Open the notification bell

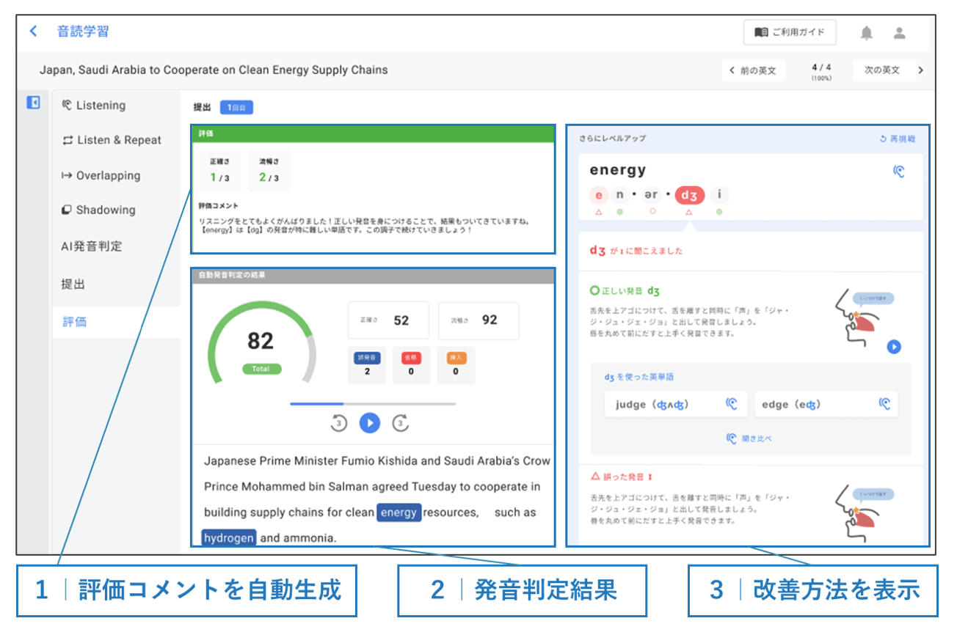[x=867, y=33]
